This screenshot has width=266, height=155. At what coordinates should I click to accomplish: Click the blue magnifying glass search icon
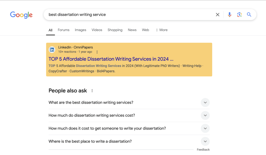[x=249, y=15]
